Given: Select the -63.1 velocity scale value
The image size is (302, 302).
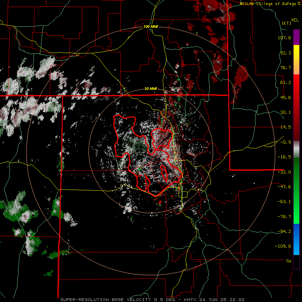Looking at the screenshot, I should 284,202.
